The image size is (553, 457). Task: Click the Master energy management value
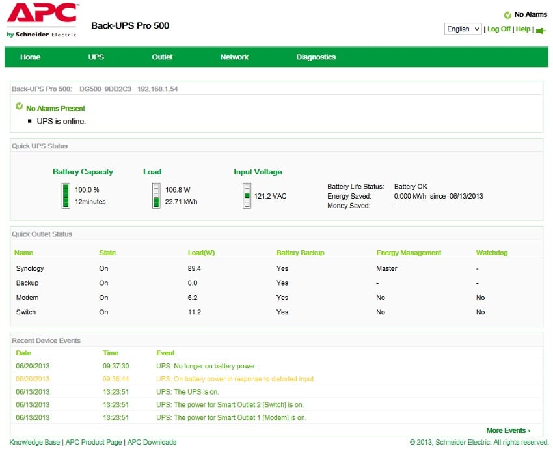386,269
